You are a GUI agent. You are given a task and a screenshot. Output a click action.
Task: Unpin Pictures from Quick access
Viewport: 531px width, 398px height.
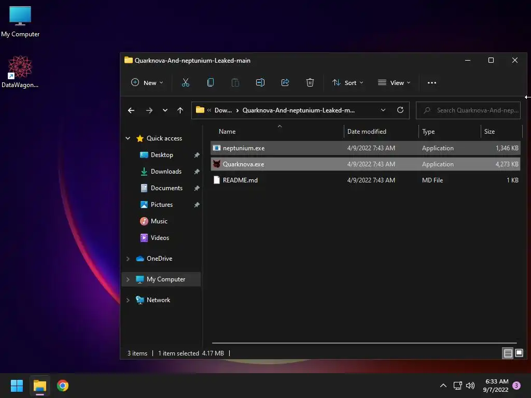197,205
